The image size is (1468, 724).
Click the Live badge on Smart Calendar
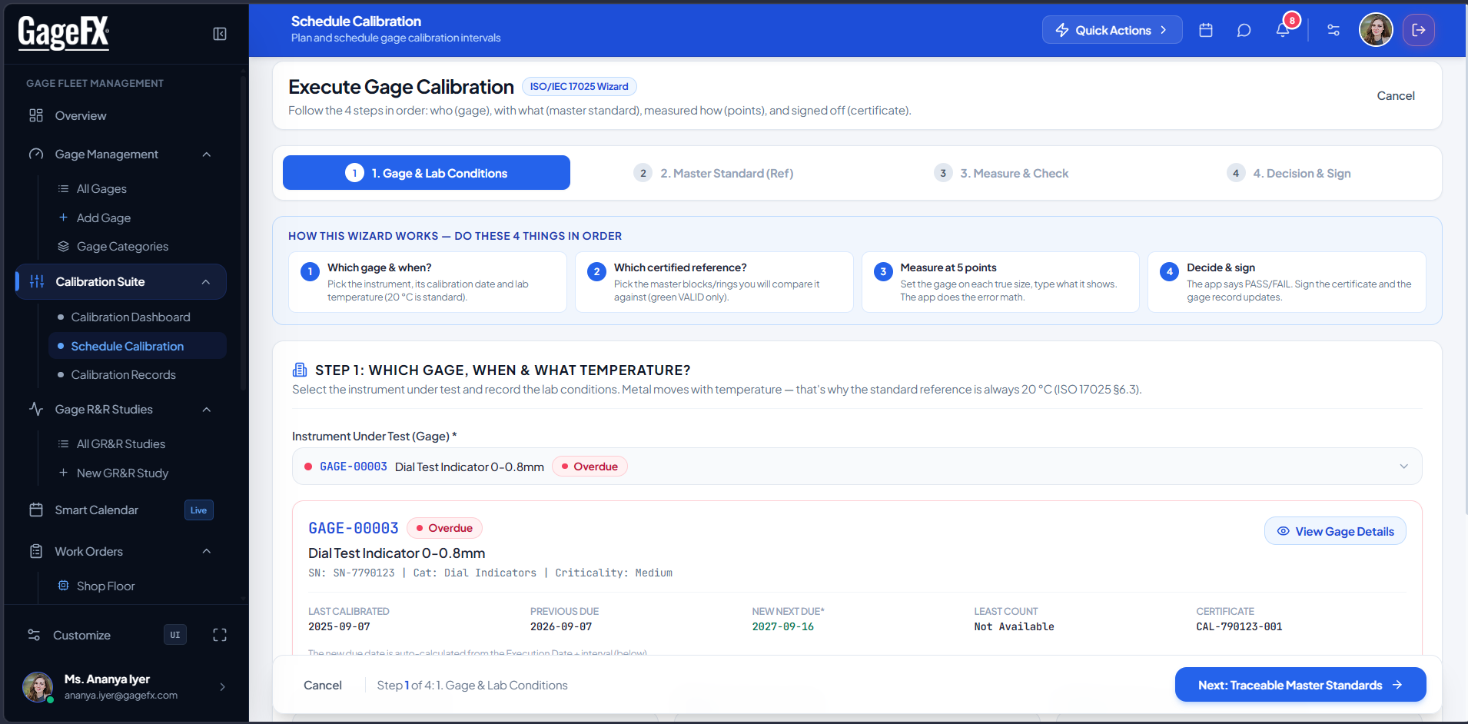pyautogui.click(x=199, y=510)
